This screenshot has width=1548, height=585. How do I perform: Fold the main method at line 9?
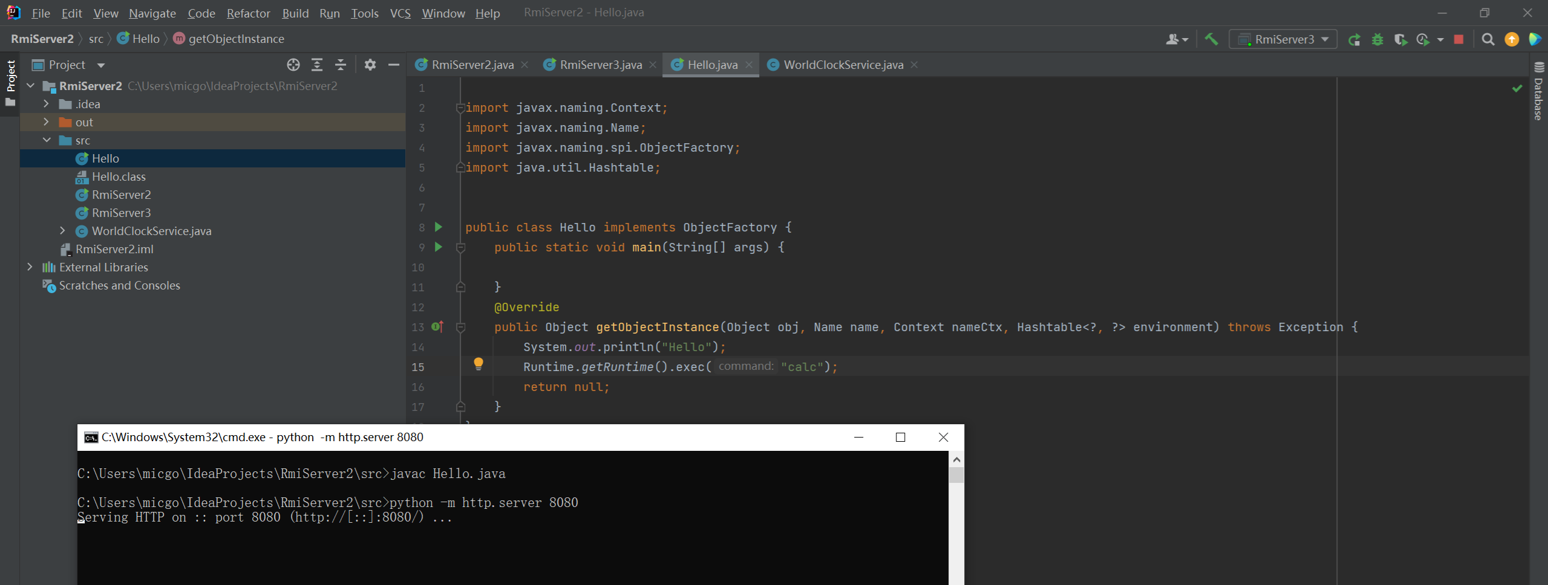[x=460, y=248]
